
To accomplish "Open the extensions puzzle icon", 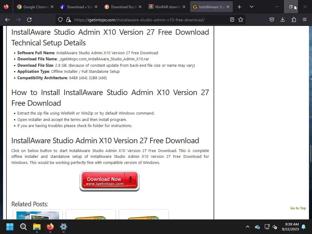I will (294, 19).
